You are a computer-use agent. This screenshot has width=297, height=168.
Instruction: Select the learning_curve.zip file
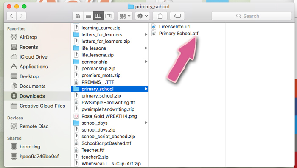tap(109, 28)
